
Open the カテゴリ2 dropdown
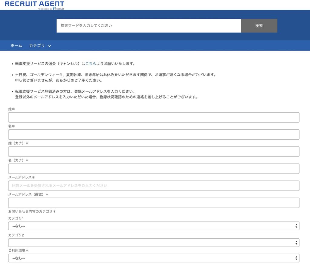tap(153, 243)
